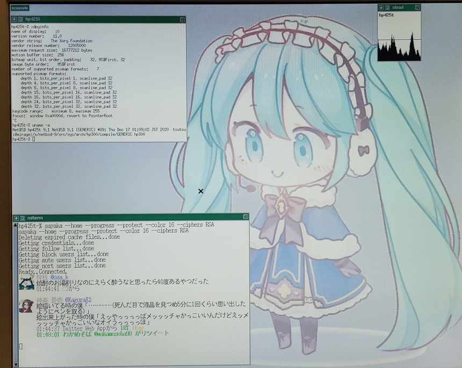Viewport: 462px width, 368px height.
Task: Click the '1Fav' favorite count in mlterm
Action: tap(138, 328)
